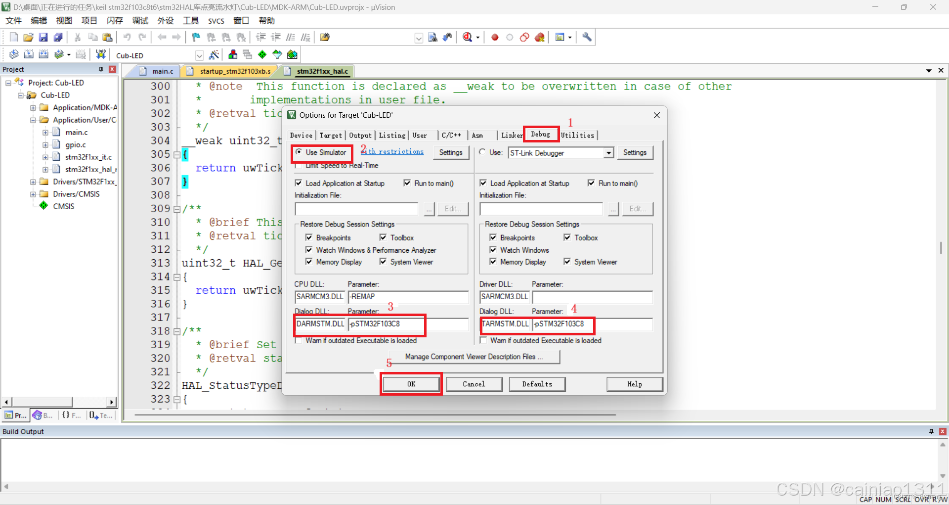Insert a breakpoint with the red dot icon
This screenshot has width=949, height=505.
pyautogui.click(x=495, y=37)
